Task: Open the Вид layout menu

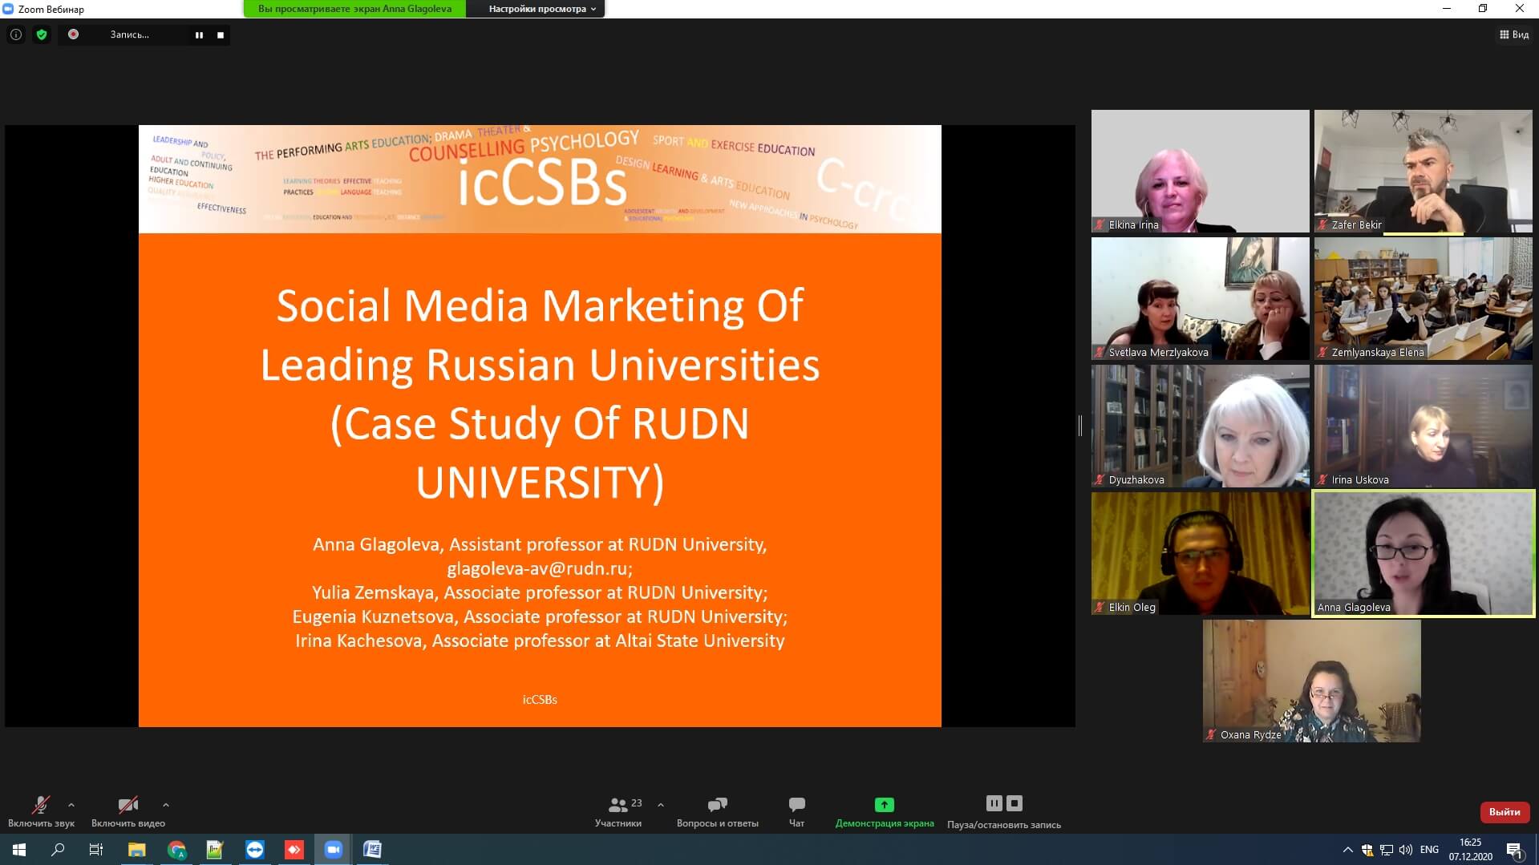Action: pos(1514,34)
